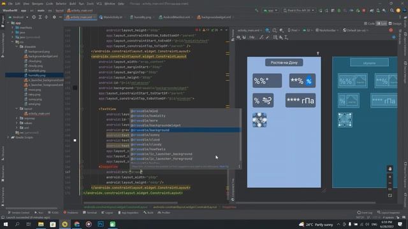Open the NoActionBar theme dropdown
This screenshot has width=408, height=229.
327,31
